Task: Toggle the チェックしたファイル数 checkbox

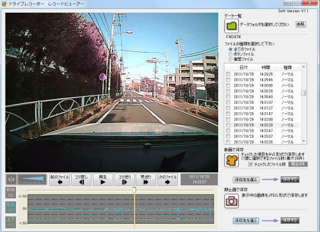Action: tap(251, 164)
